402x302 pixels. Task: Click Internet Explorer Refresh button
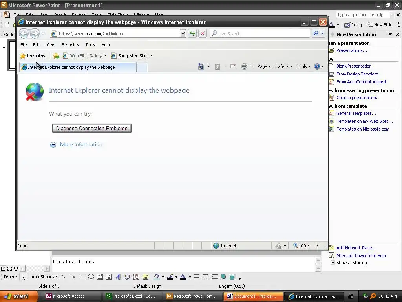click(192, 33)
